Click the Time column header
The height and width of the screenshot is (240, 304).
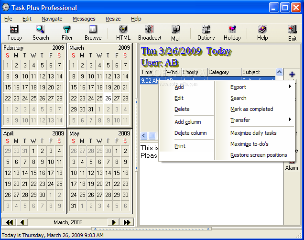pos(152,72)
